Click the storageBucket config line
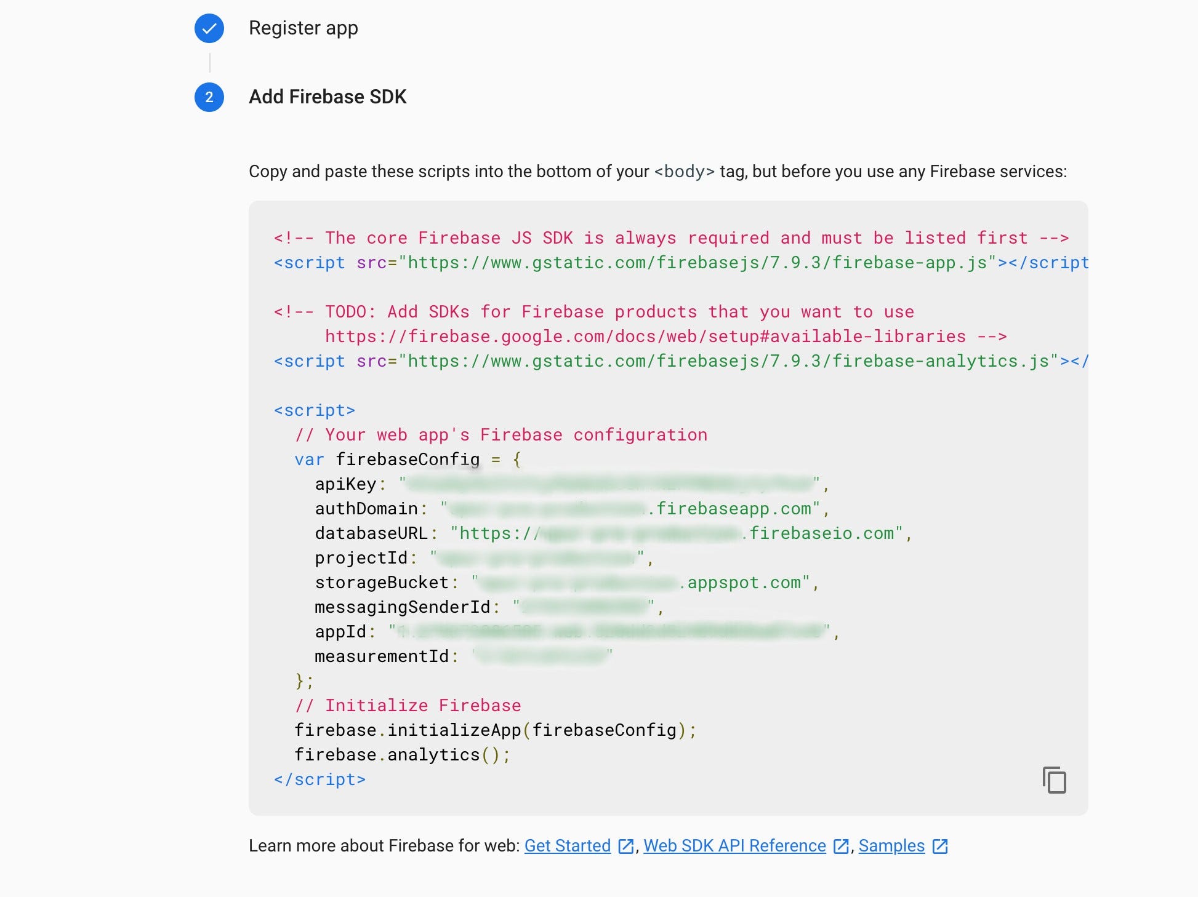The height and width of the screenshot is (897, 1198). pos(568,583)
